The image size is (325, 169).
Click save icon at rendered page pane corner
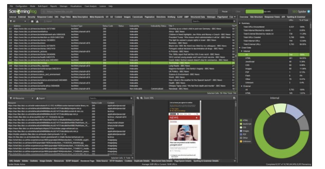(x=234, y=98)
